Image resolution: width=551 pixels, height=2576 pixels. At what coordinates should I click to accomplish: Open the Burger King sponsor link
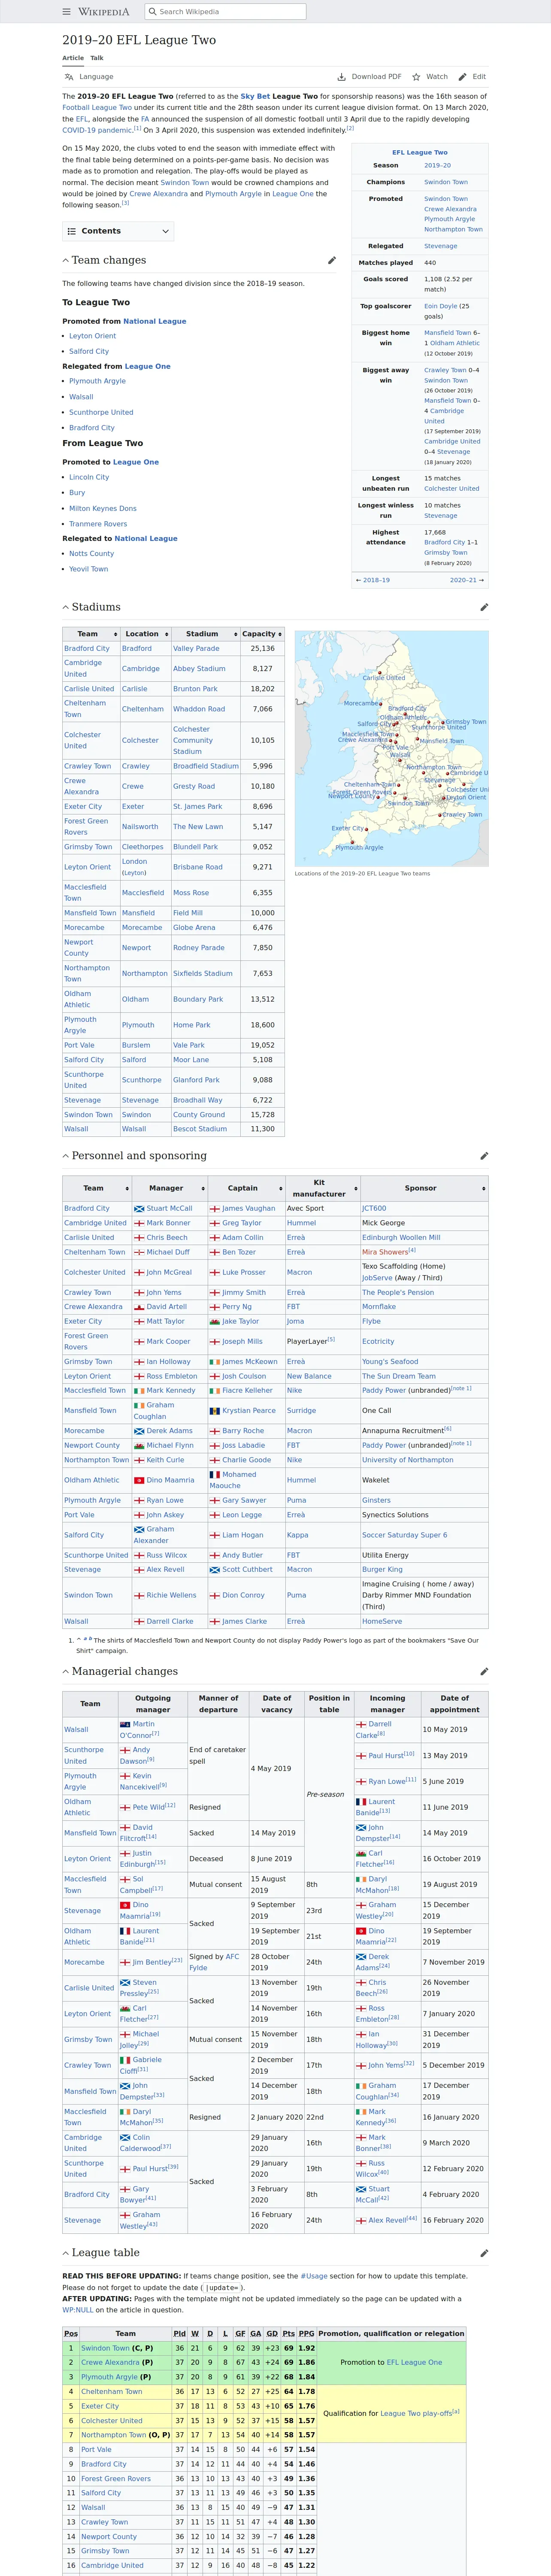click(x=381, y=1569)
